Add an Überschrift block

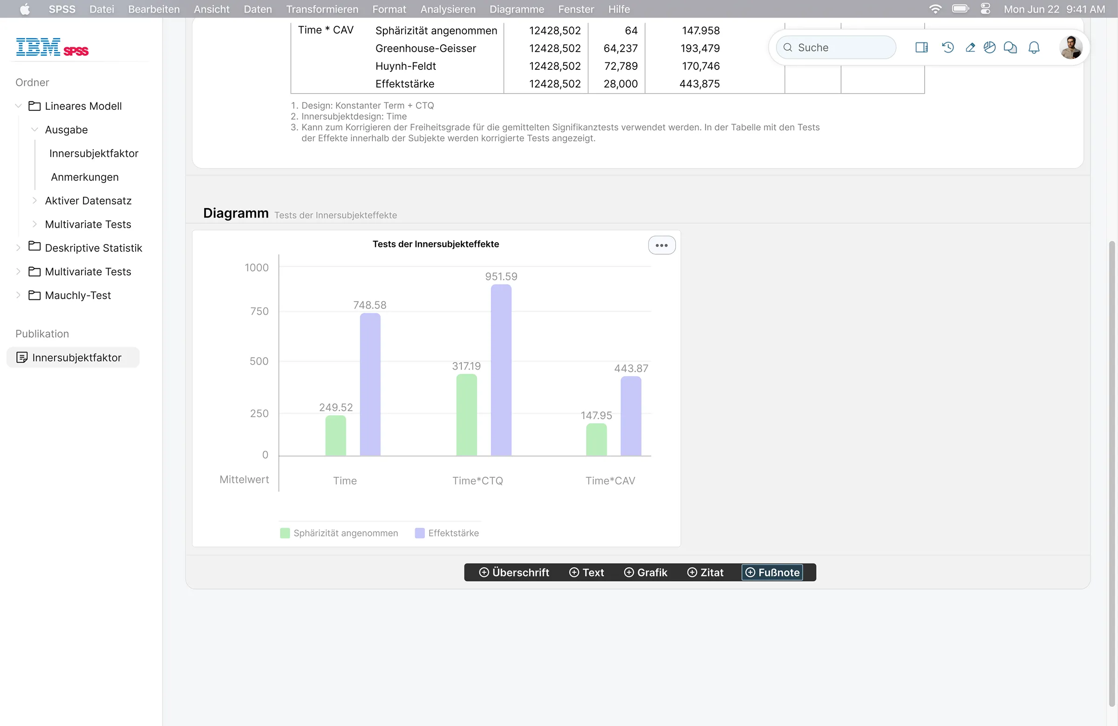(x=514, y=572)
